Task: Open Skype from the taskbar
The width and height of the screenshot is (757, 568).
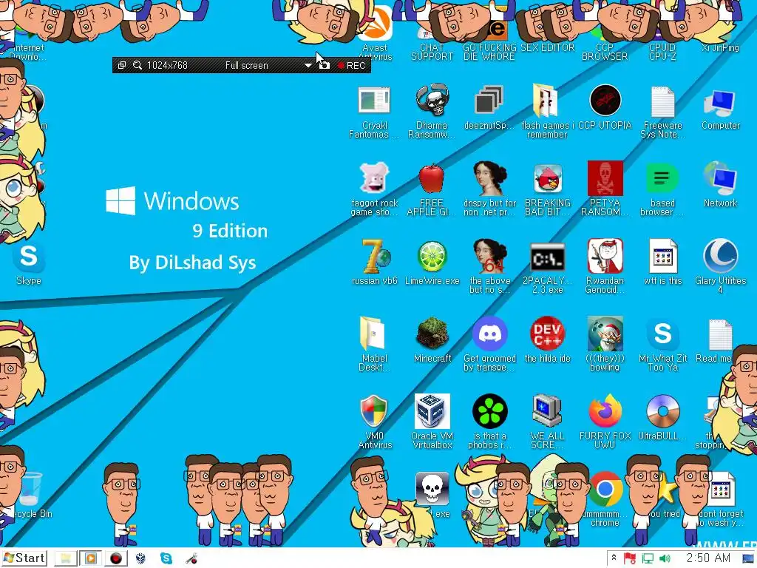Action: click(166, 558)
